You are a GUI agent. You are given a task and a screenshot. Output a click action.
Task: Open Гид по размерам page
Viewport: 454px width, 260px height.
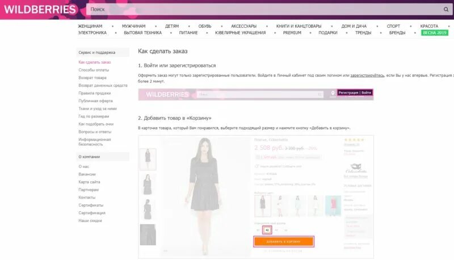[x=94, y=116]
